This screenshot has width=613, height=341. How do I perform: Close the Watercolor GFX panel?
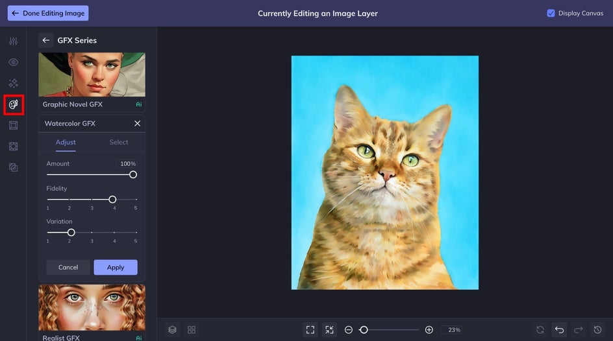pos(137,123)
